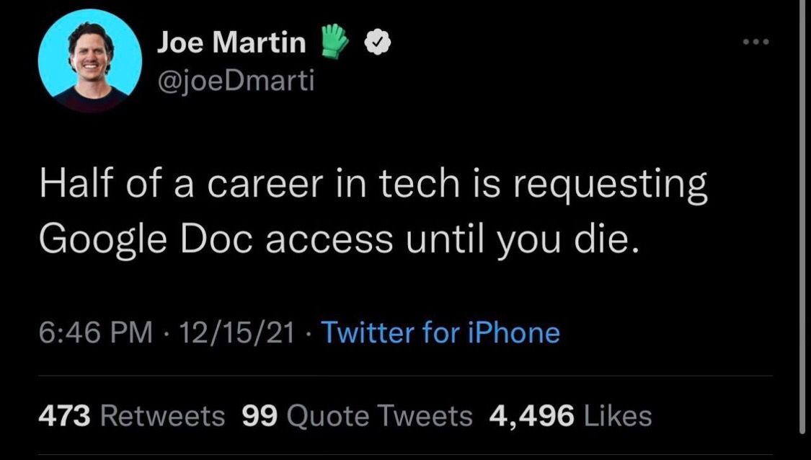811x460 pixels.
Task: Click the word "access" in the tweet
Action: coord(331,238)
